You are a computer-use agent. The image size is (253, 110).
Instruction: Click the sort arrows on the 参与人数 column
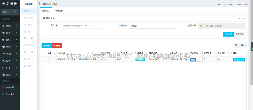pos(229,53)
